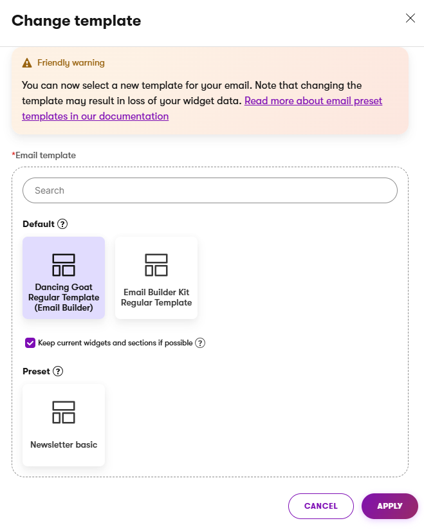Click the Email Builder Kit layout icon
The height and width of the screenshot is (530, 424).
156,264
